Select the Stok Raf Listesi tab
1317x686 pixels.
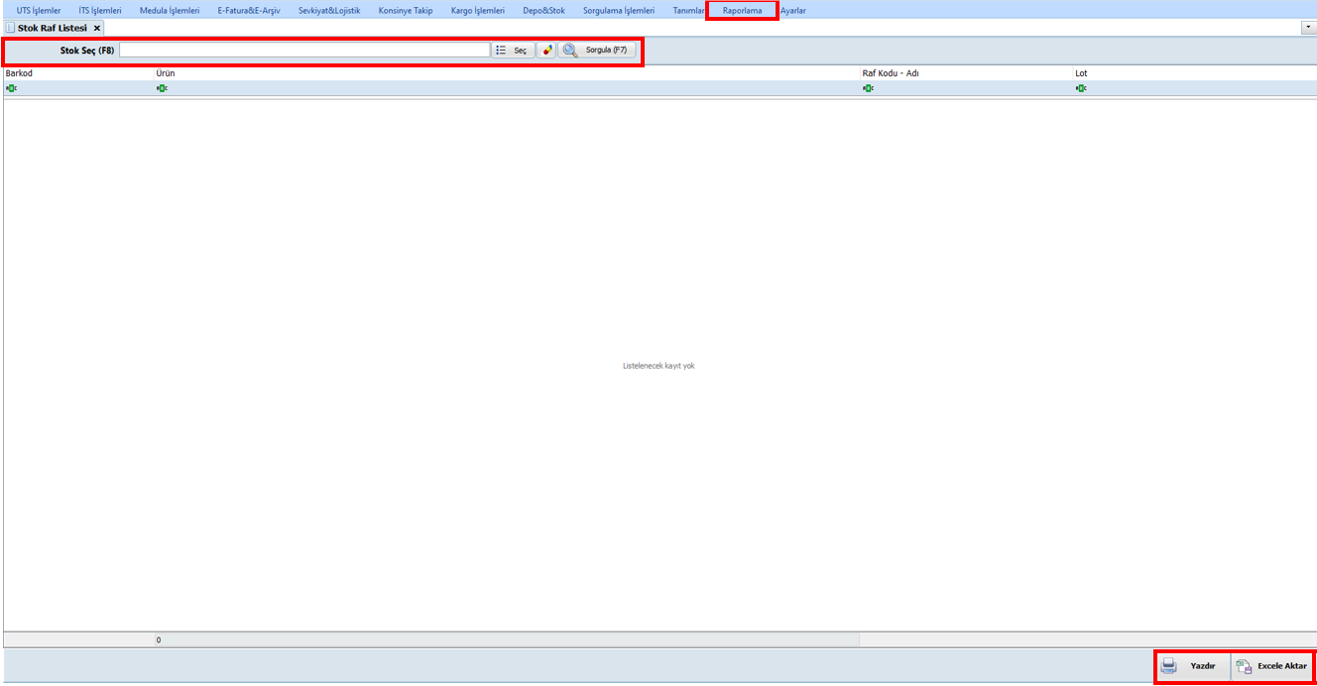52,28
